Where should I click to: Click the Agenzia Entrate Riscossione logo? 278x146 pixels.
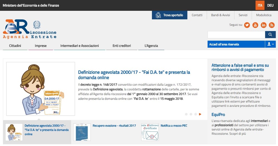click(x=29, y=29)
